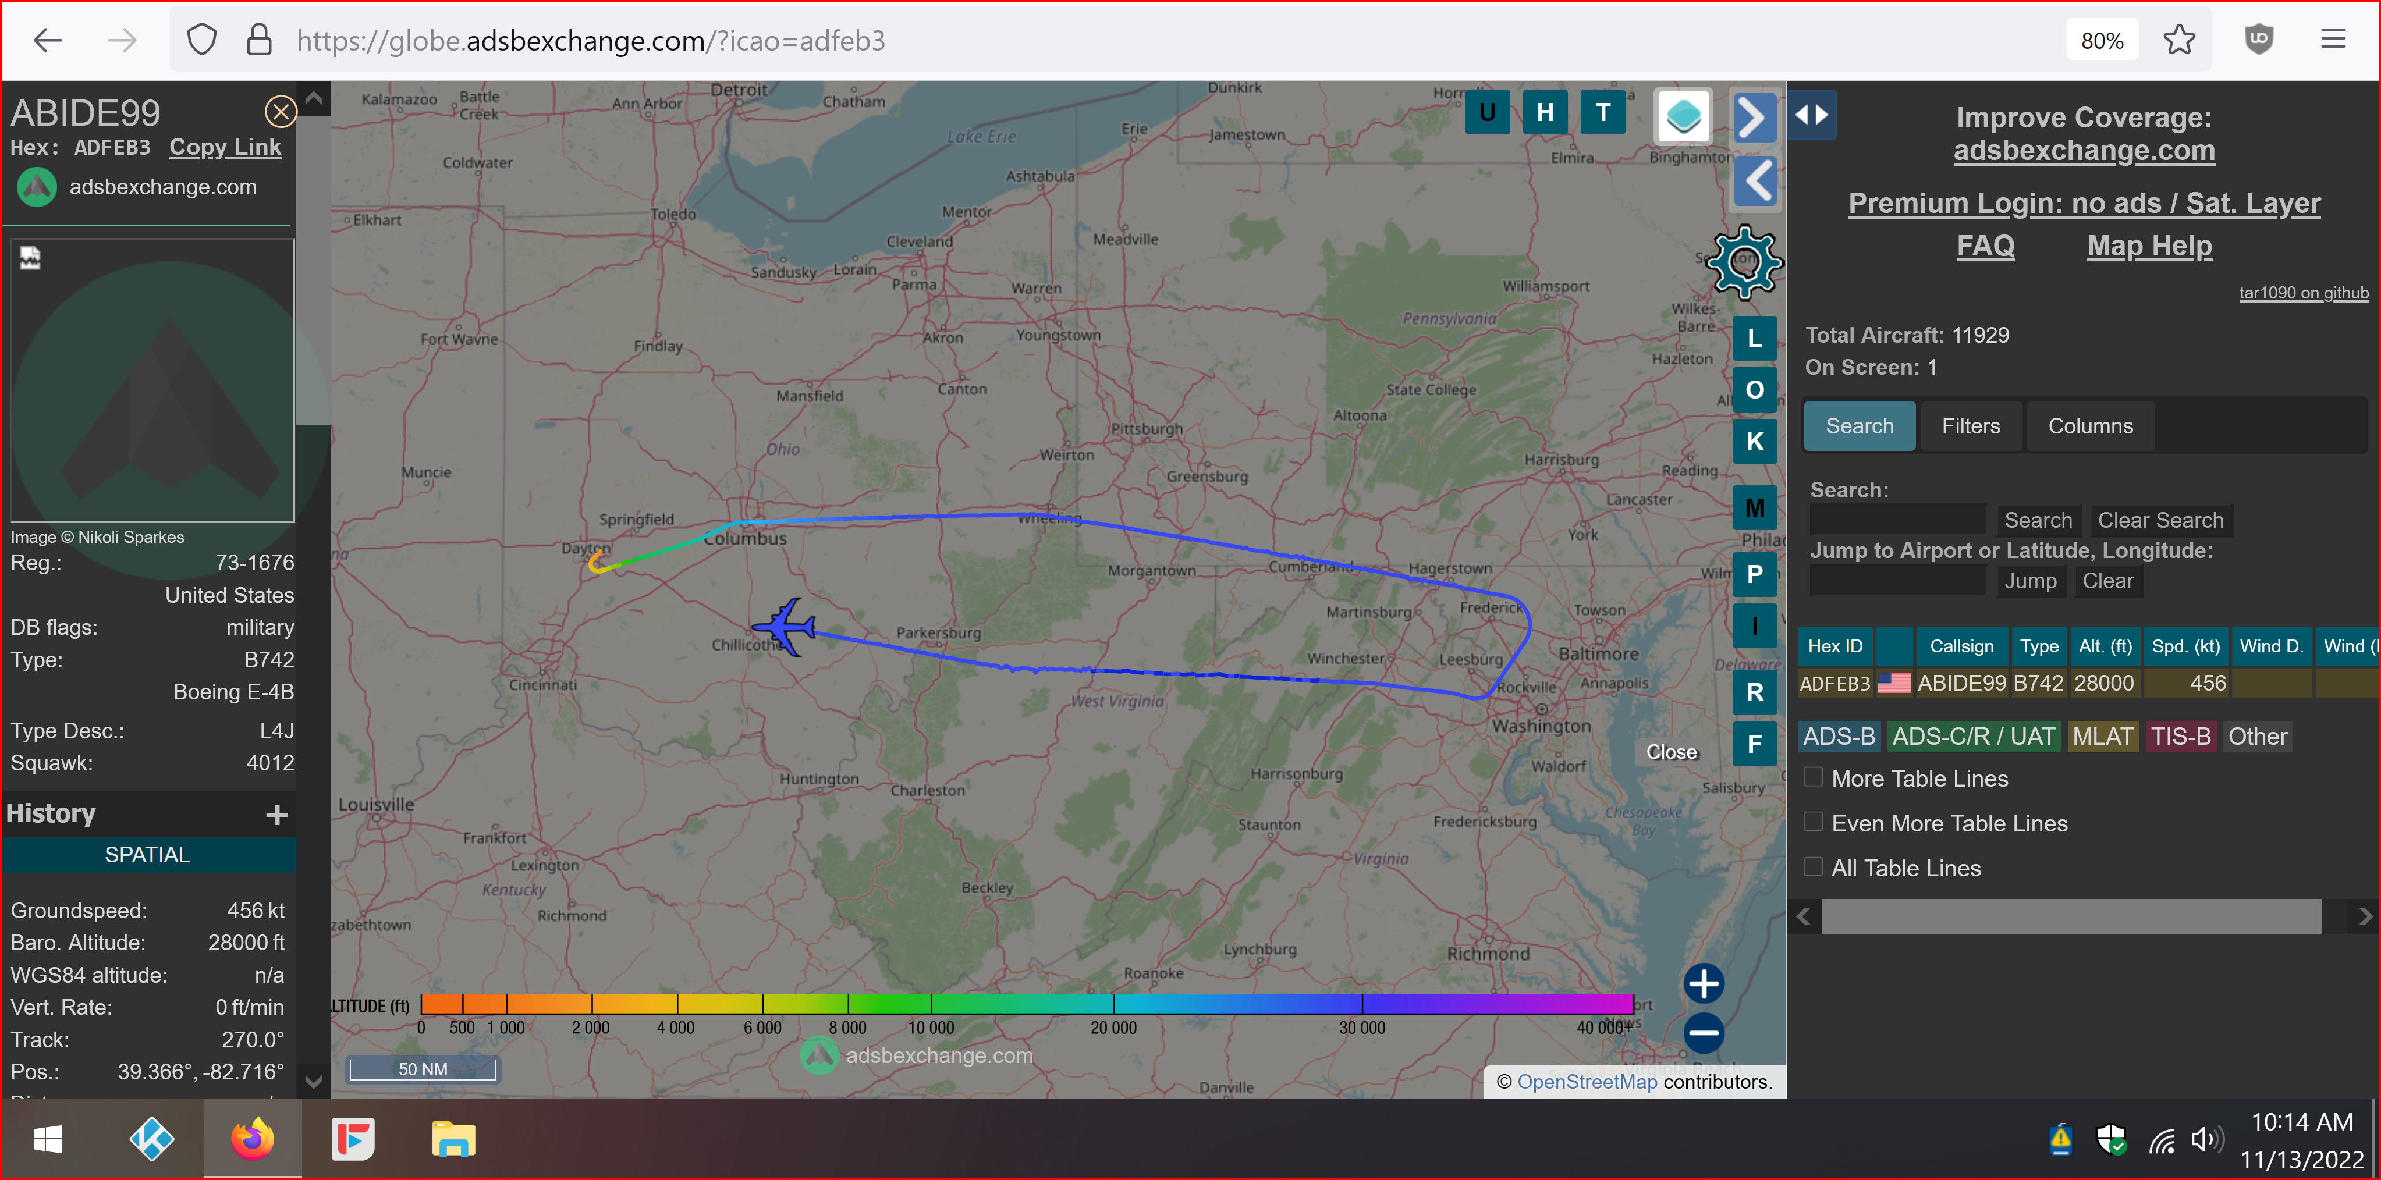Open Kodi from the taskbar
The width and height of the screenshot is (2381, 1180).
click(x=151, y=1139)
